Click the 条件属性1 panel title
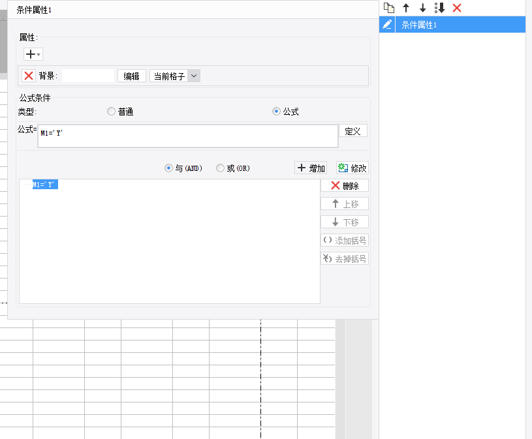The width and height of the screenshot is (532, 439). coord(34,10)
